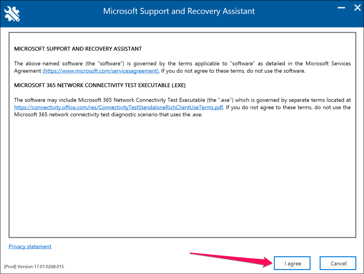The image size is (364, 274).
Task: Minimize the Support and Recovery Assistant window
Action: point(341,8)
